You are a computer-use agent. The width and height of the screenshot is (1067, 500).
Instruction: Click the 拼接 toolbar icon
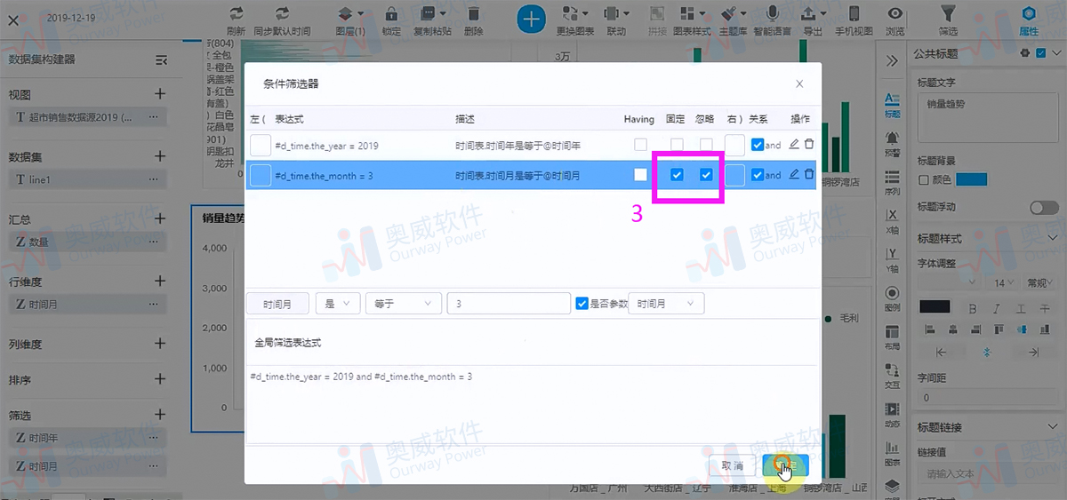[x=656, y=14]
